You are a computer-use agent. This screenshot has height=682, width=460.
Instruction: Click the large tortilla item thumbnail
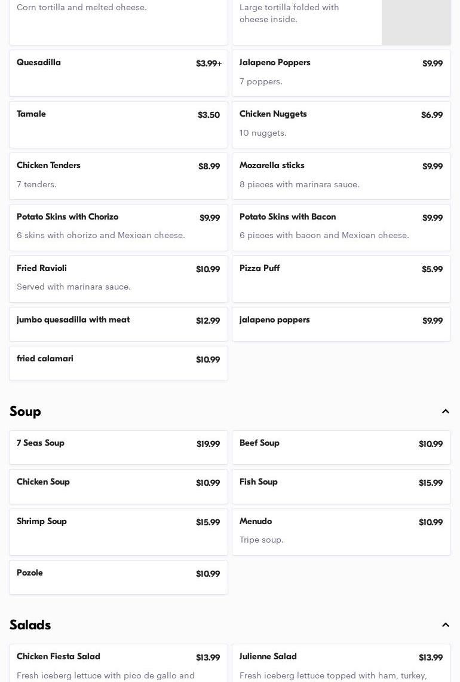pyautogui.click(x=416, y=22)
